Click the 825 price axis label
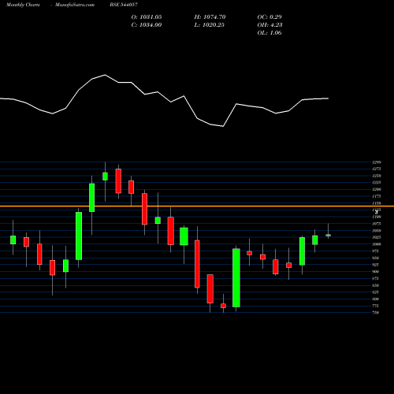The width and height of the screenshot is (394, 394). pos(376,292)
